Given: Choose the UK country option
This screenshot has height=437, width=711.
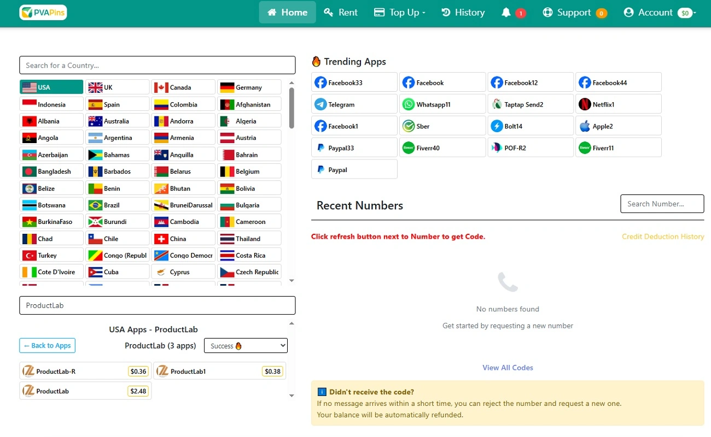Looking at the screenshot, I should tap(118, 87).
